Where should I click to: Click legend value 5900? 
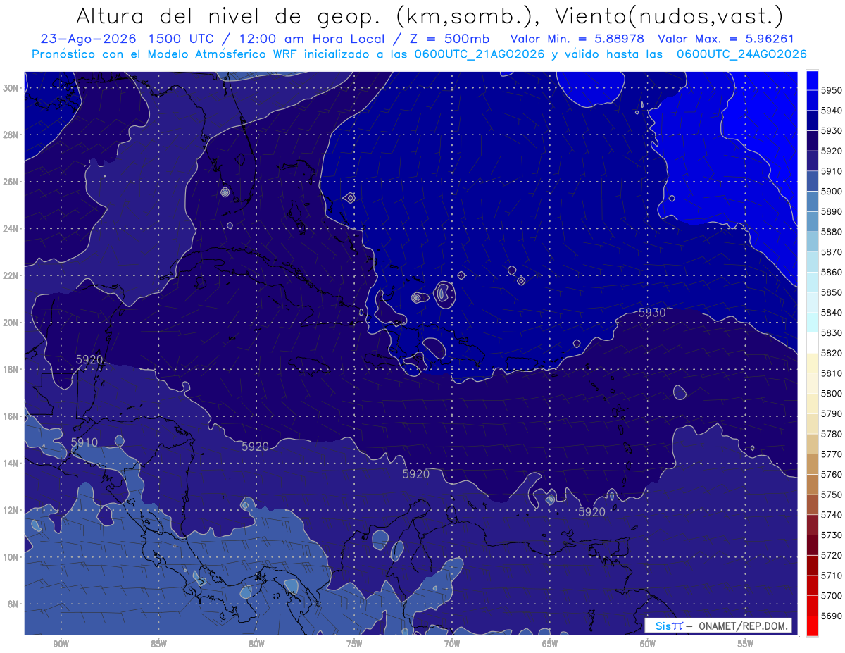[x=831, y=192]
